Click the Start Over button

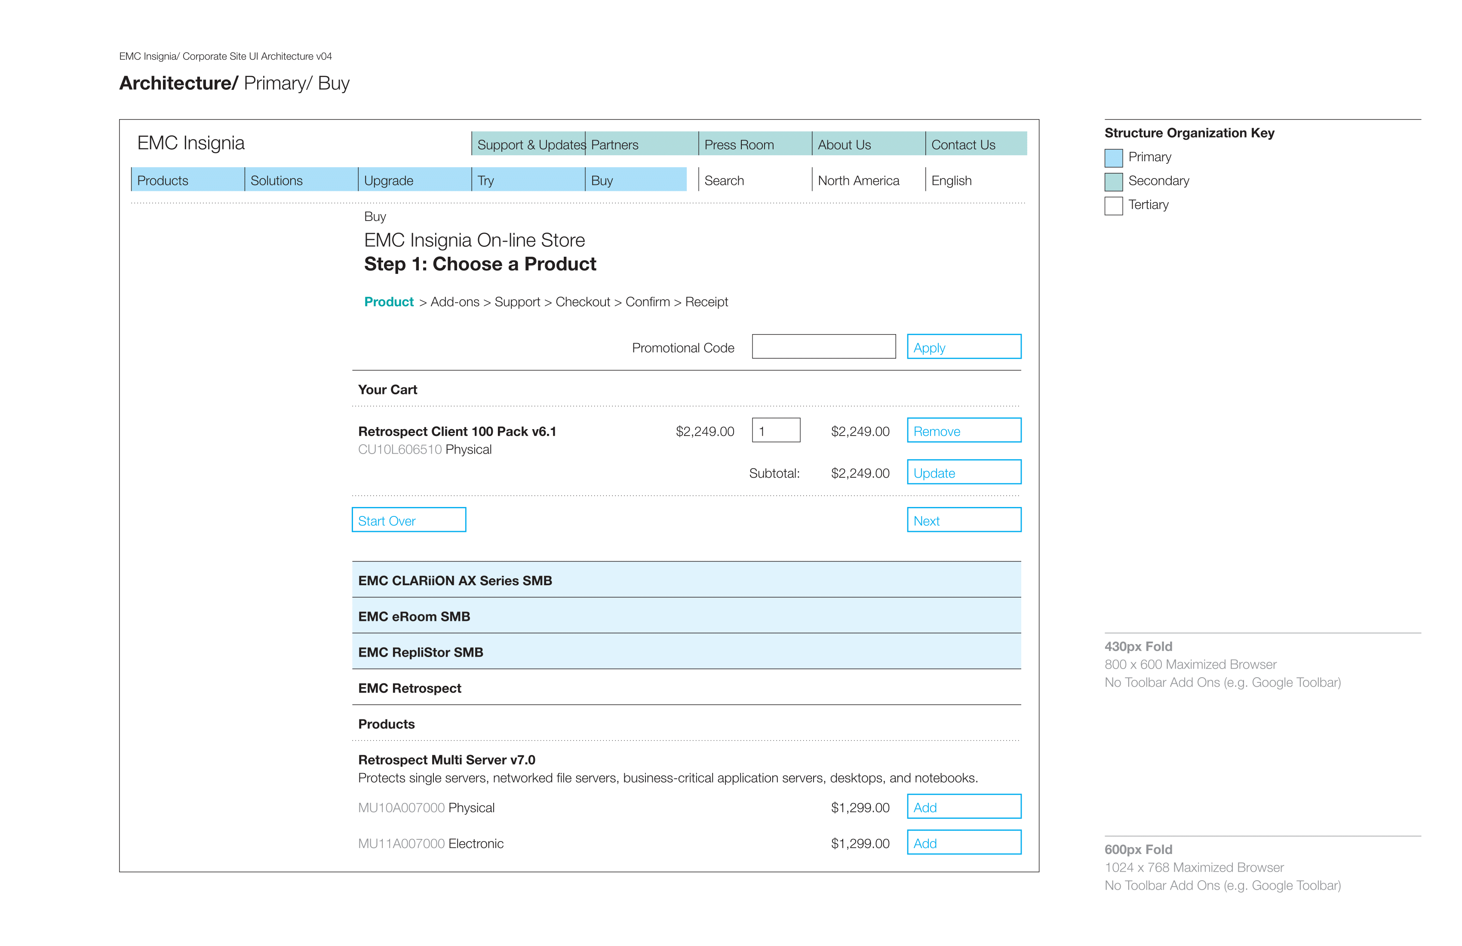tap(409, 520)
